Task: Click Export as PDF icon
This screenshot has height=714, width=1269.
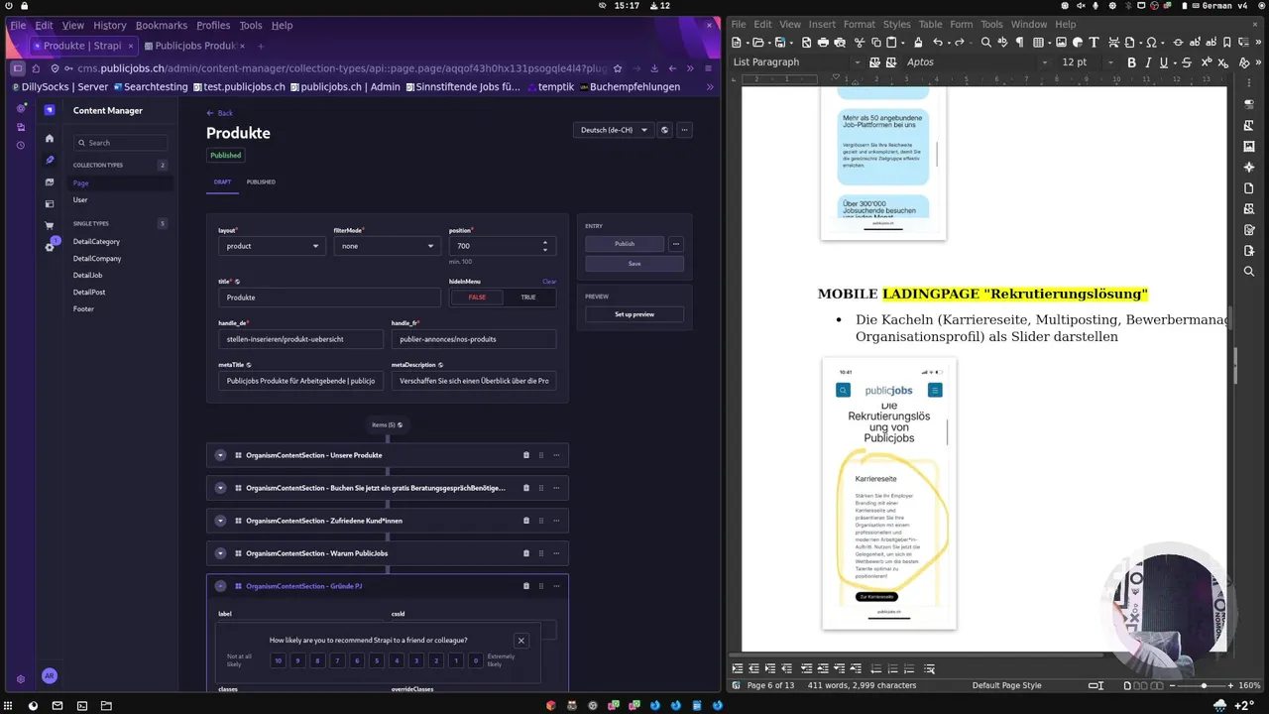Action: (x=806, y=43)
